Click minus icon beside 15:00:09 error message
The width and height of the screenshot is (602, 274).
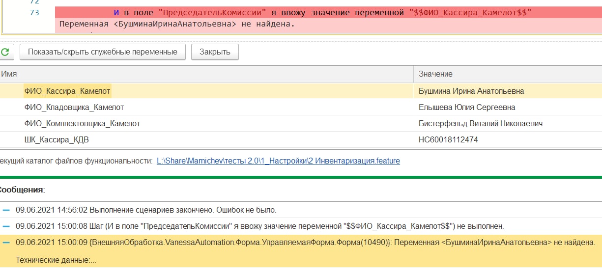tap(6, 243)
